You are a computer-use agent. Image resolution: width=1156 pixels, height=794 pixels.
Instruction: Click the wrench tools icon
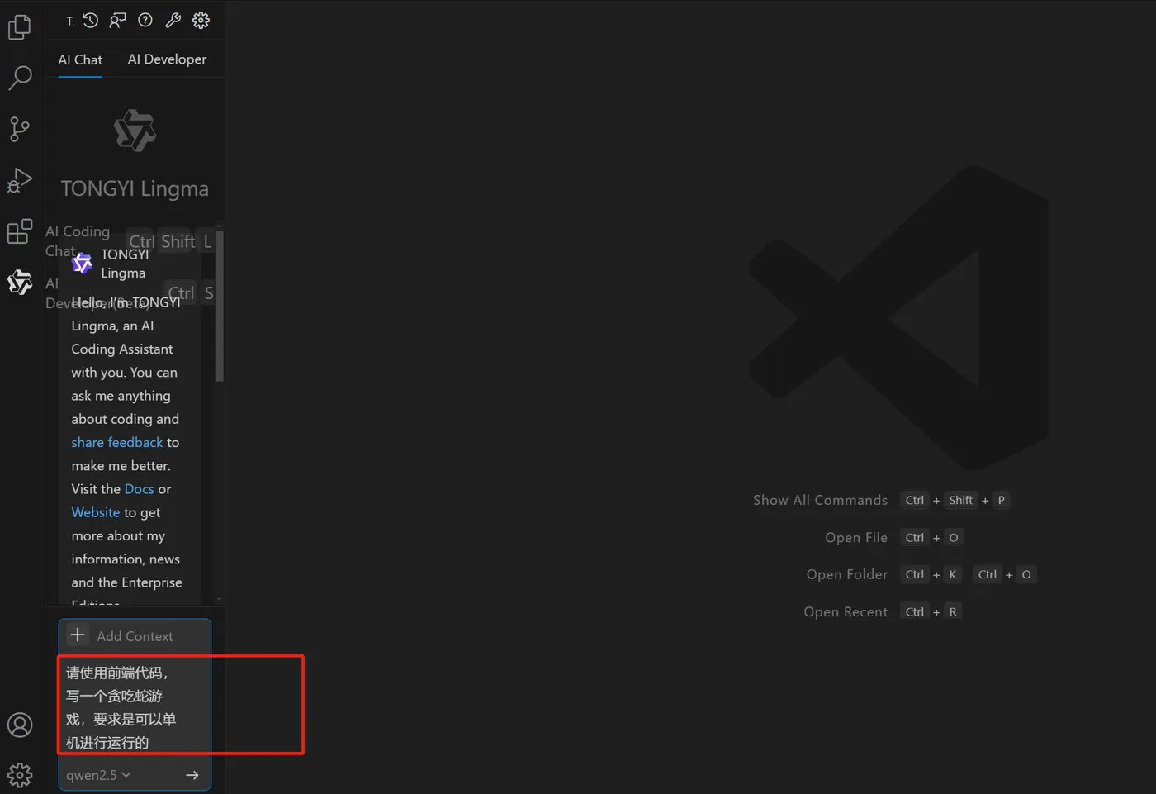coord(173,21)
